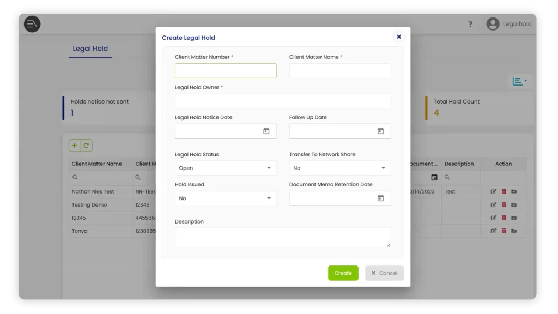Open the Legal Hold Status dropdown
The height and width of the screenshot is (314, 558).
[x=226, y=167]
